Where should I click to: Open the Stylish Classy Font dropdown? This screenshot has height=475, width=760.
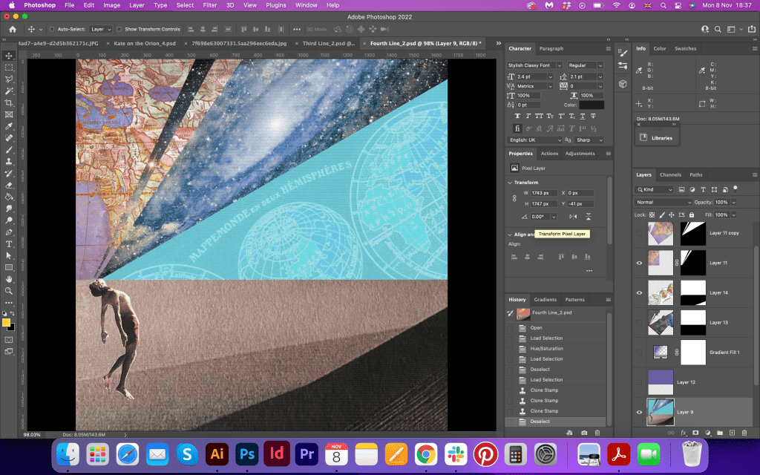(x=534, y=65)
